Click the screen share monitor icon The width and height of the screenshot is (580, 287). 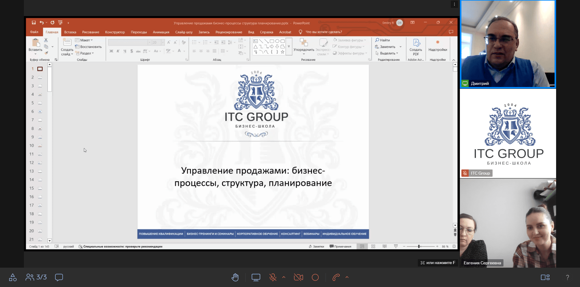pos(256,277)
